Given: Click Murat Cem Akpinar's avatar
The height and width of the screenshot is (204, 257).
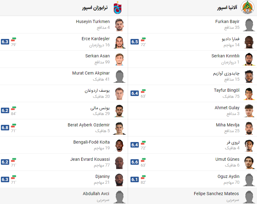Looking at the screenshot, I should (119, 76).
